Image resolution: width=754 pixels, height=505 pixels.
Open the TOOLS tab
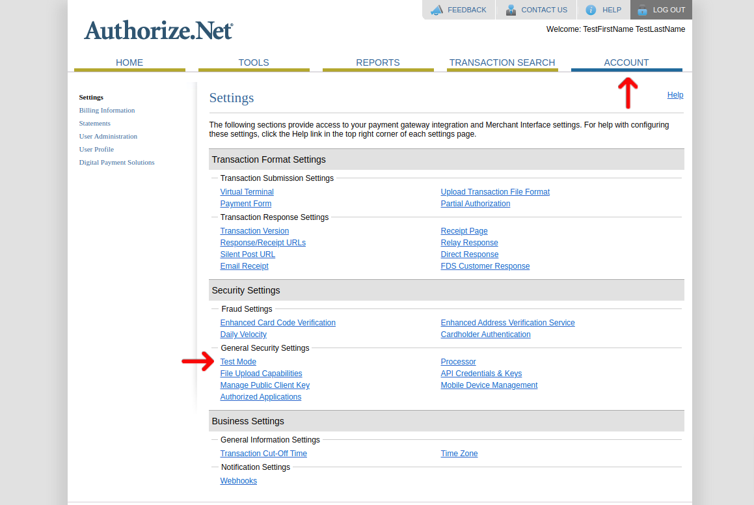tap(254, 63)
